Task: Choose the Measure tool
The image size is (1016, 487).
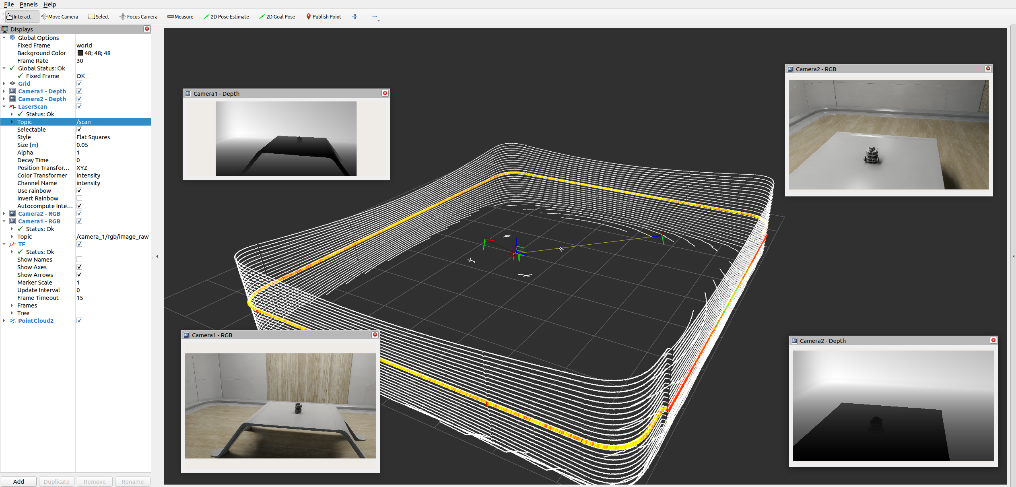Action: coord(180,17)
